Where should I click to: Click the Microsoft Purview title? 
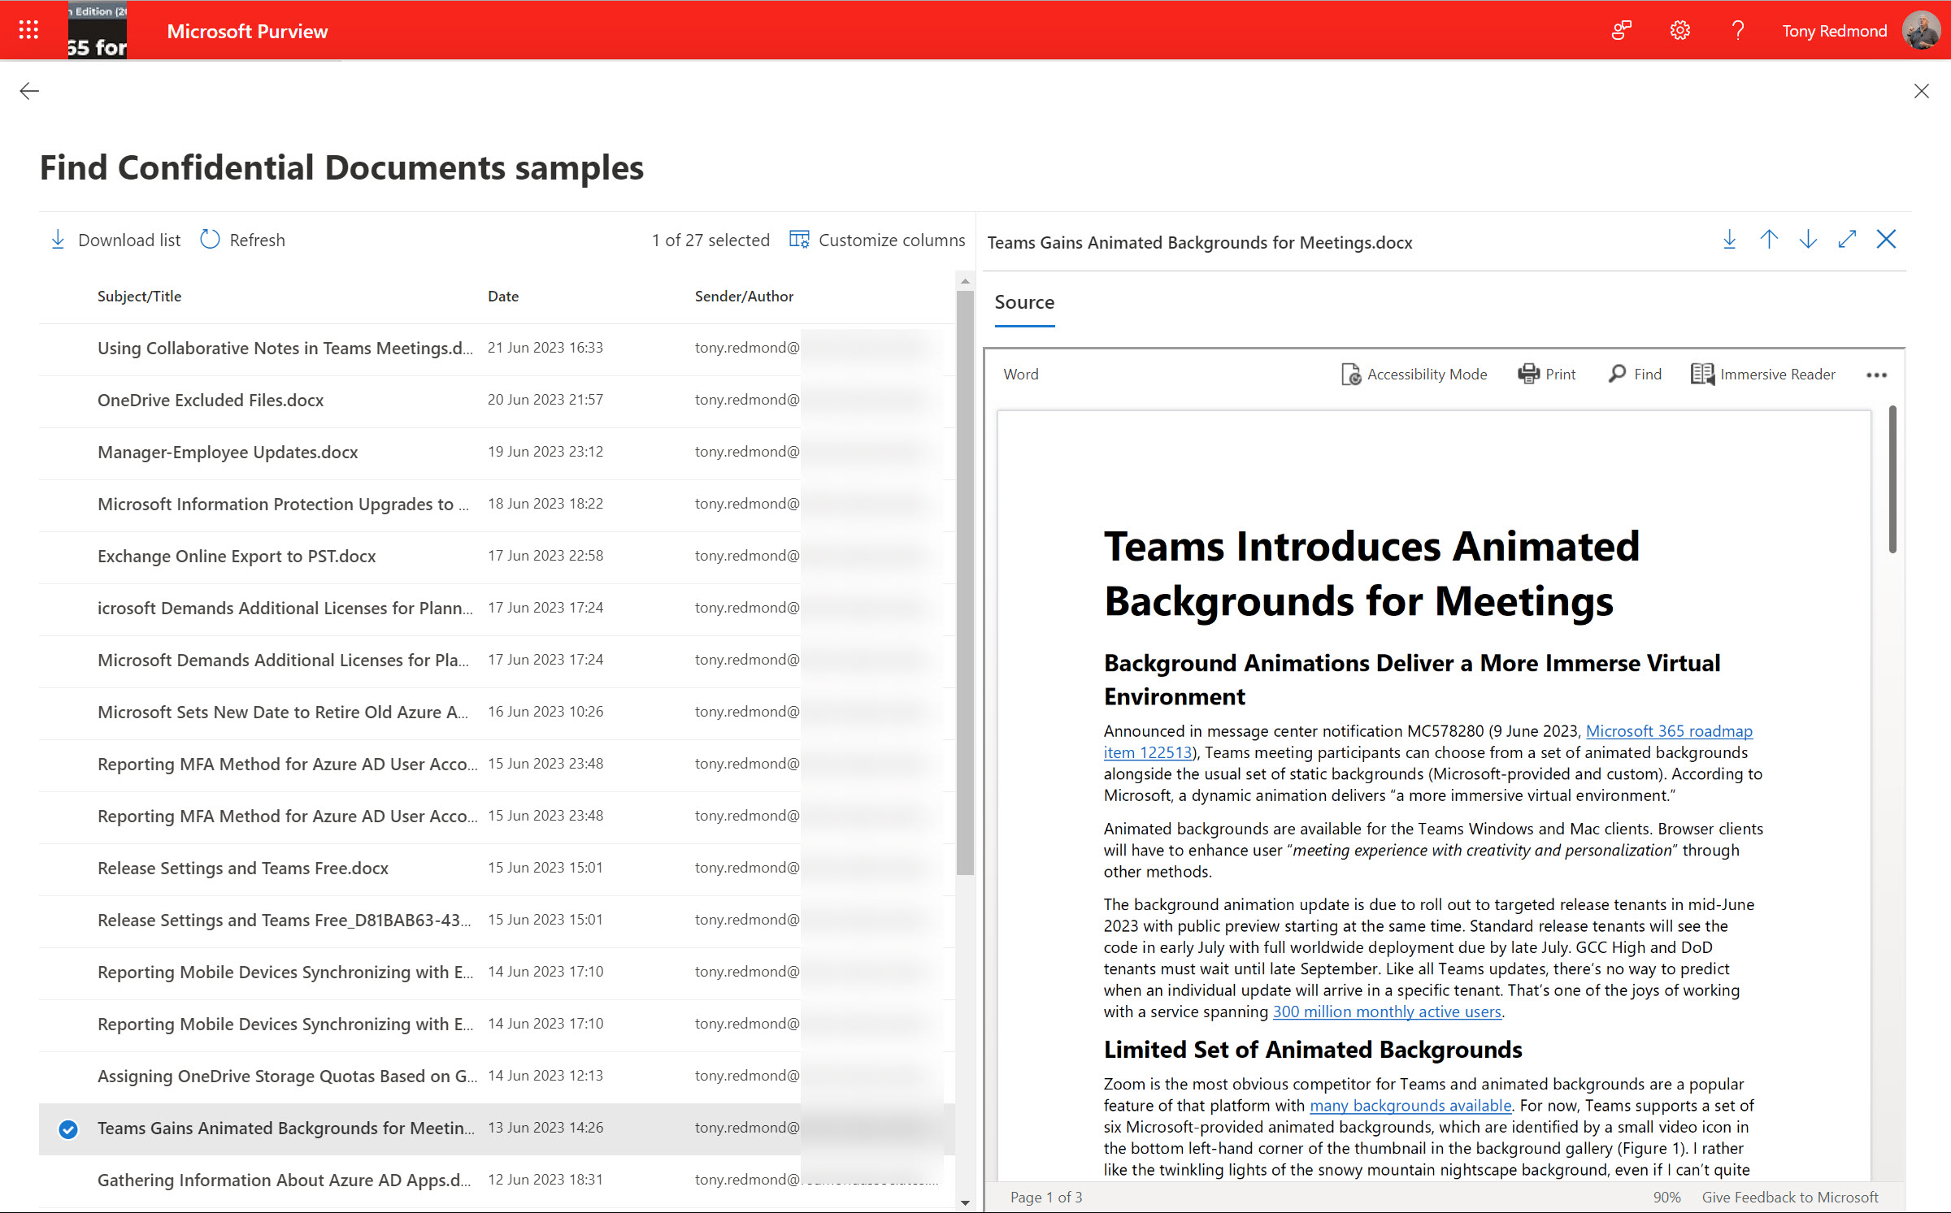tap(247, 31)
